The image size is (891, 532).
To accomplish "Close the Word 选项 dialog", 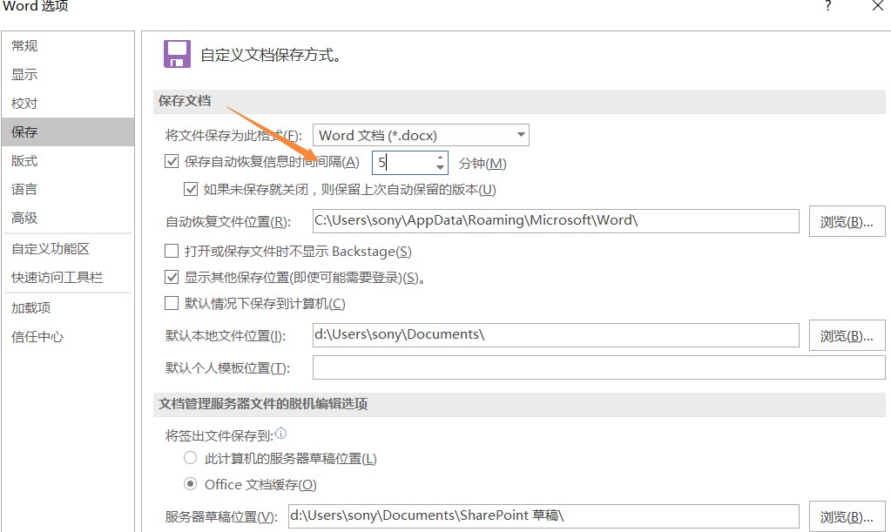I will 877,6.
